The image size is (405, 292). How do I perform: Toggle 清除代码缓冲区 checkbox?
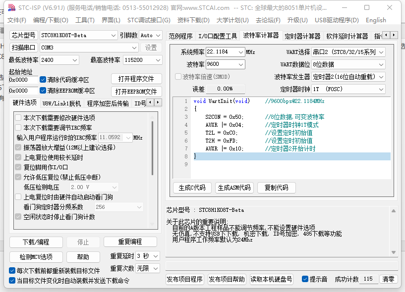[x=43, y=80]
